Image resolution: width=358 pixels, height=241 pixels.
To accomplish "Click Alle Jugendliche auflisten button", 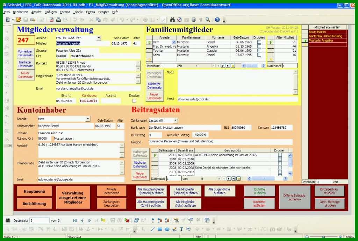I will (x=220, y=191).
